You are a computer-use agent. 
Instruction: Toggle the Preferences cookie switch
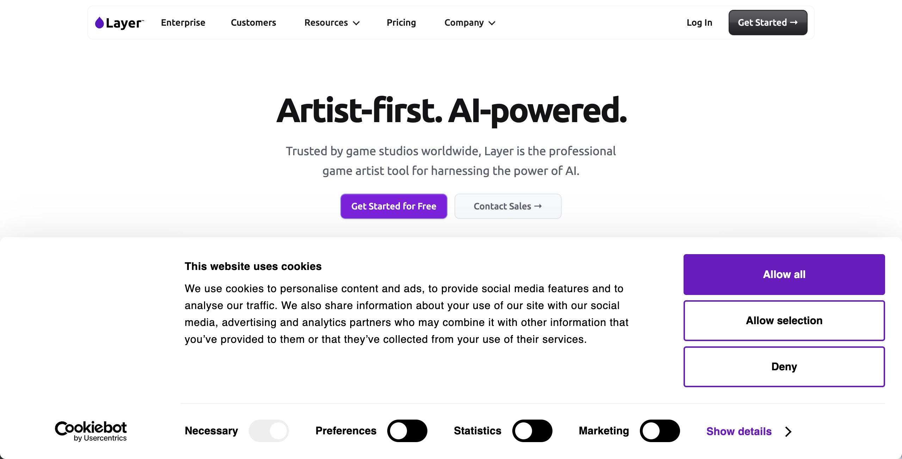(x=407, y=431)
